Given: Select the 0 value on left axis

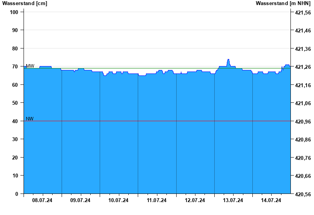Looking at the screenshot, I should tap(16, 194).
